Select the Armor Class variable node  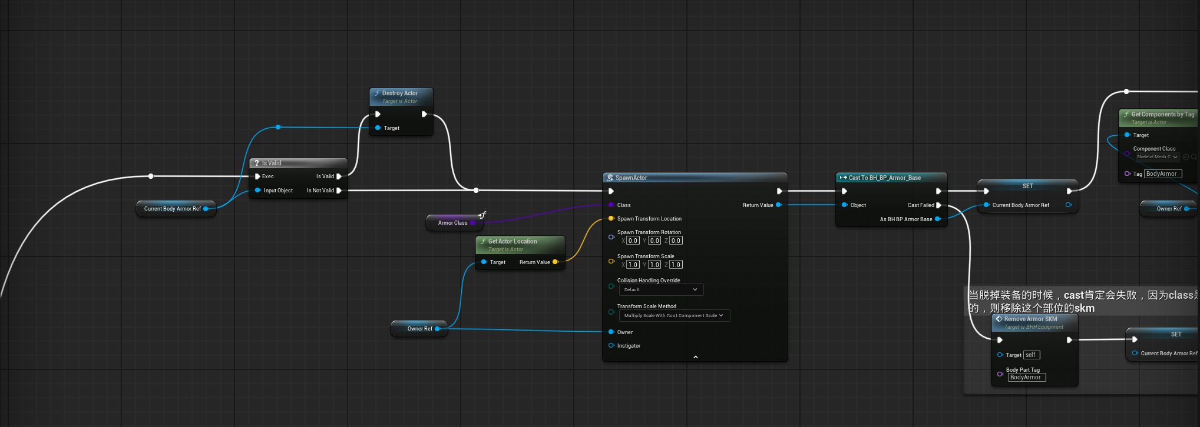454,223
